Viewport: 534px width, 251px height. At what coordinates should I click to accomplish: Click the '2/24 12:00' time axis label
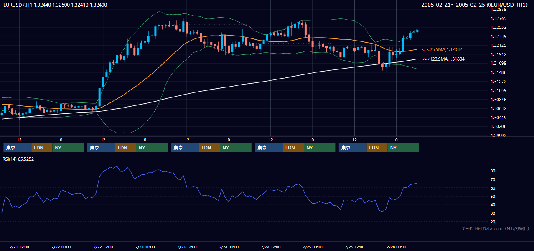(x=270, y=247)
